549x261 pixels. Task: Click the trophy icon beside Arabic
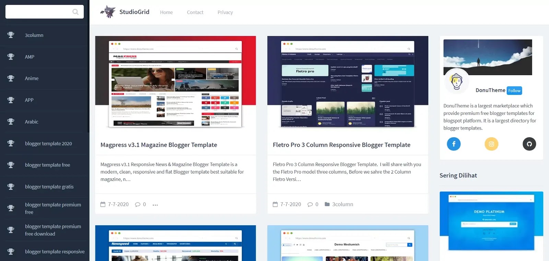click(x=11, y=121)
